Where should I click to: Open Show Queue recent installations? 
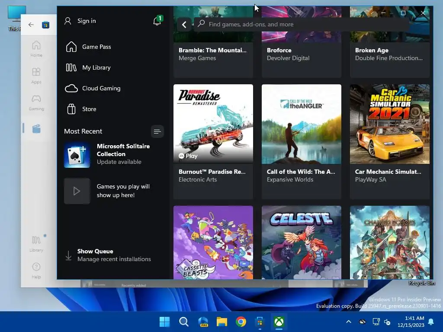coord(114,255)
